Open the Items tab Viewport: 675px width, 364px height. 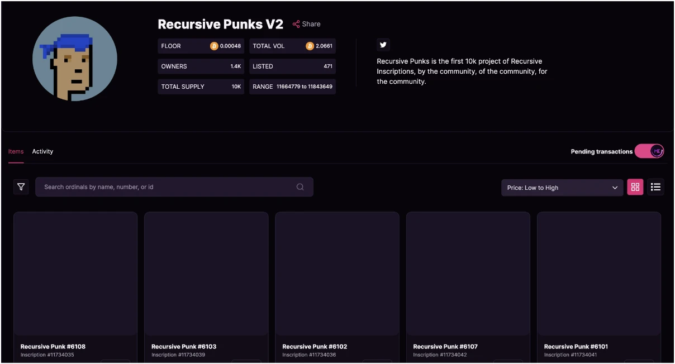16,151
